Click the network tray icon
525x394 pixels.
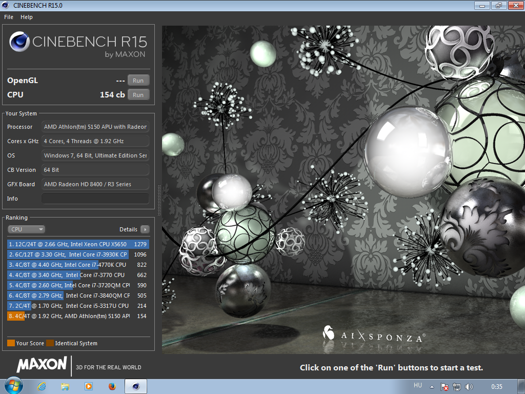pos(457,387)
